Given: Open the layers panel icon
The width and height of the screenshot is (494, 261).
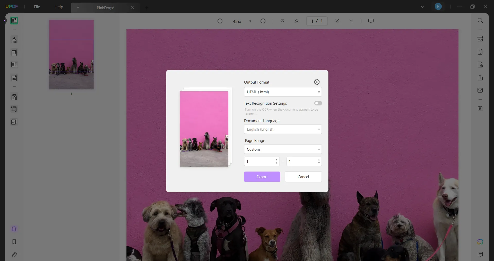Looking at the screenshot, I should click(x=14, y=229).
